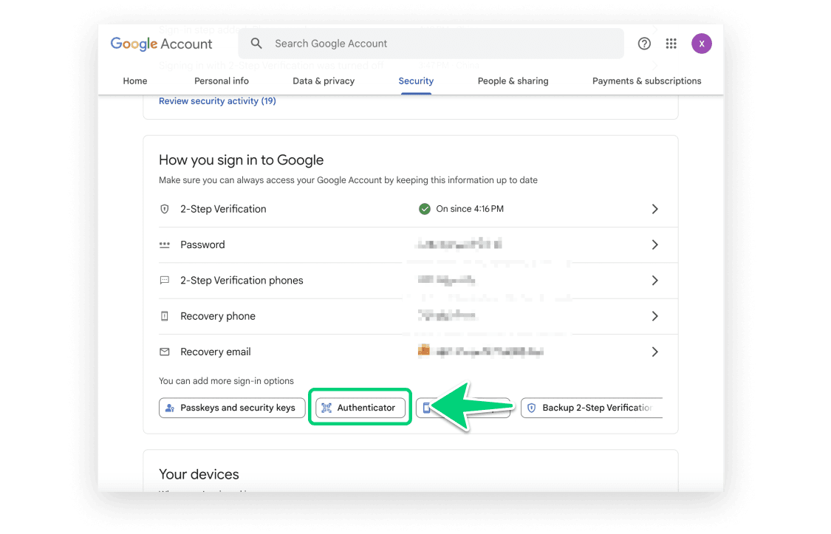This screenshot has height=534, width=831.
Task: Expand the Password row chevron
Action: click(654, 244)
